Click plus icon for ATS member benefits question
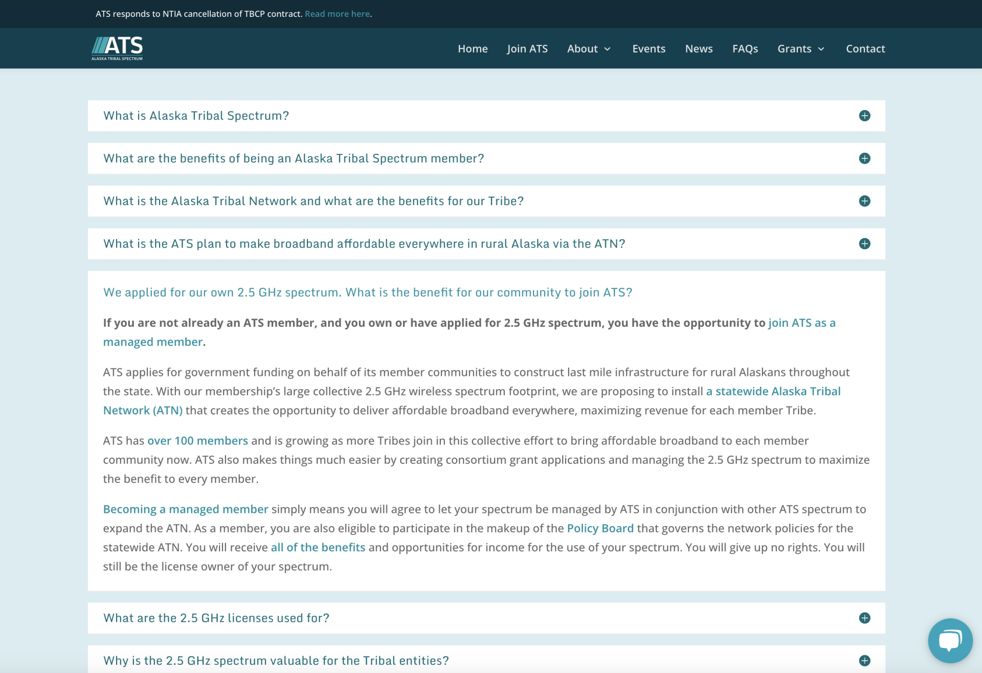982x673 pixels. click(x=864, y=159)
